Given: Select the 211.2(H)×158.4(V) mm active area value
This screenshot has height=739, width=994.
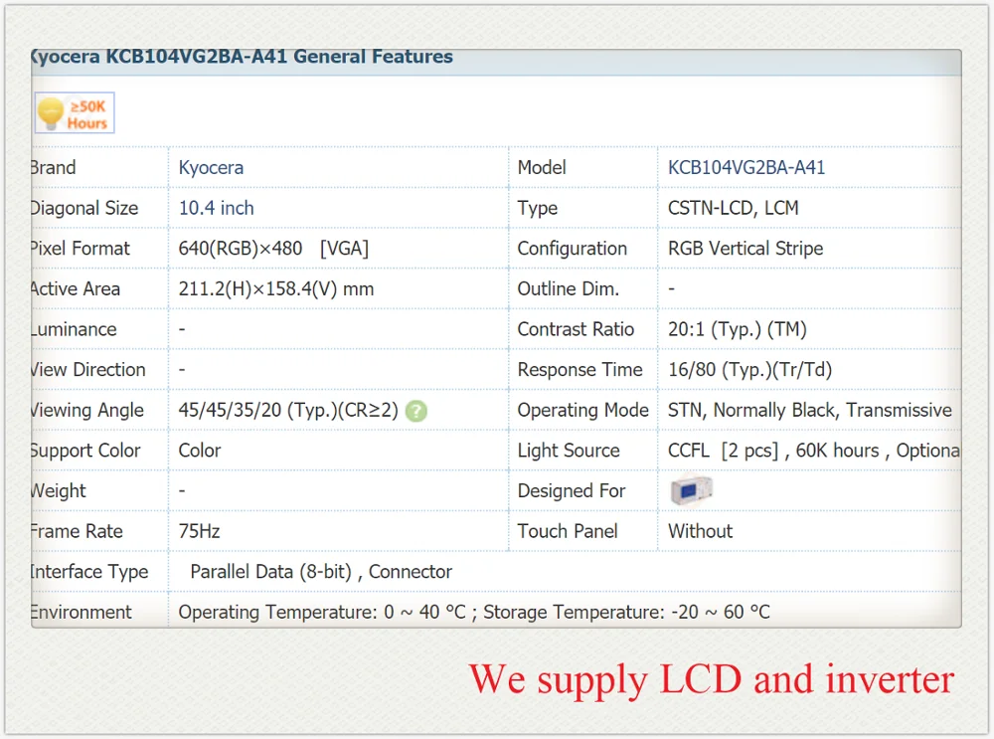Looking at the screenshot, I should pos(275,288).
